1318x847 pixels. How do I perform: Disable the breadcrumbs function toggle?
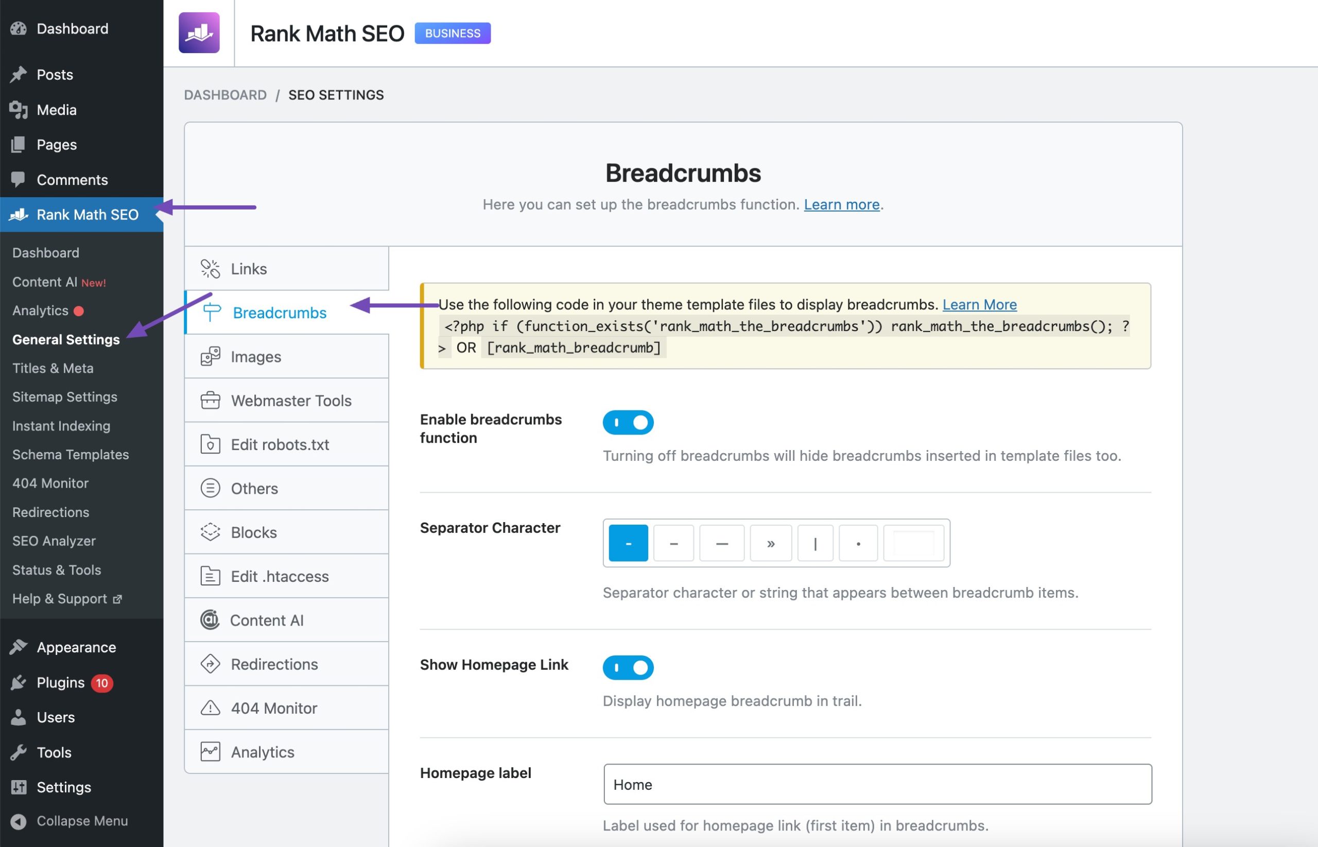point(628,422)
